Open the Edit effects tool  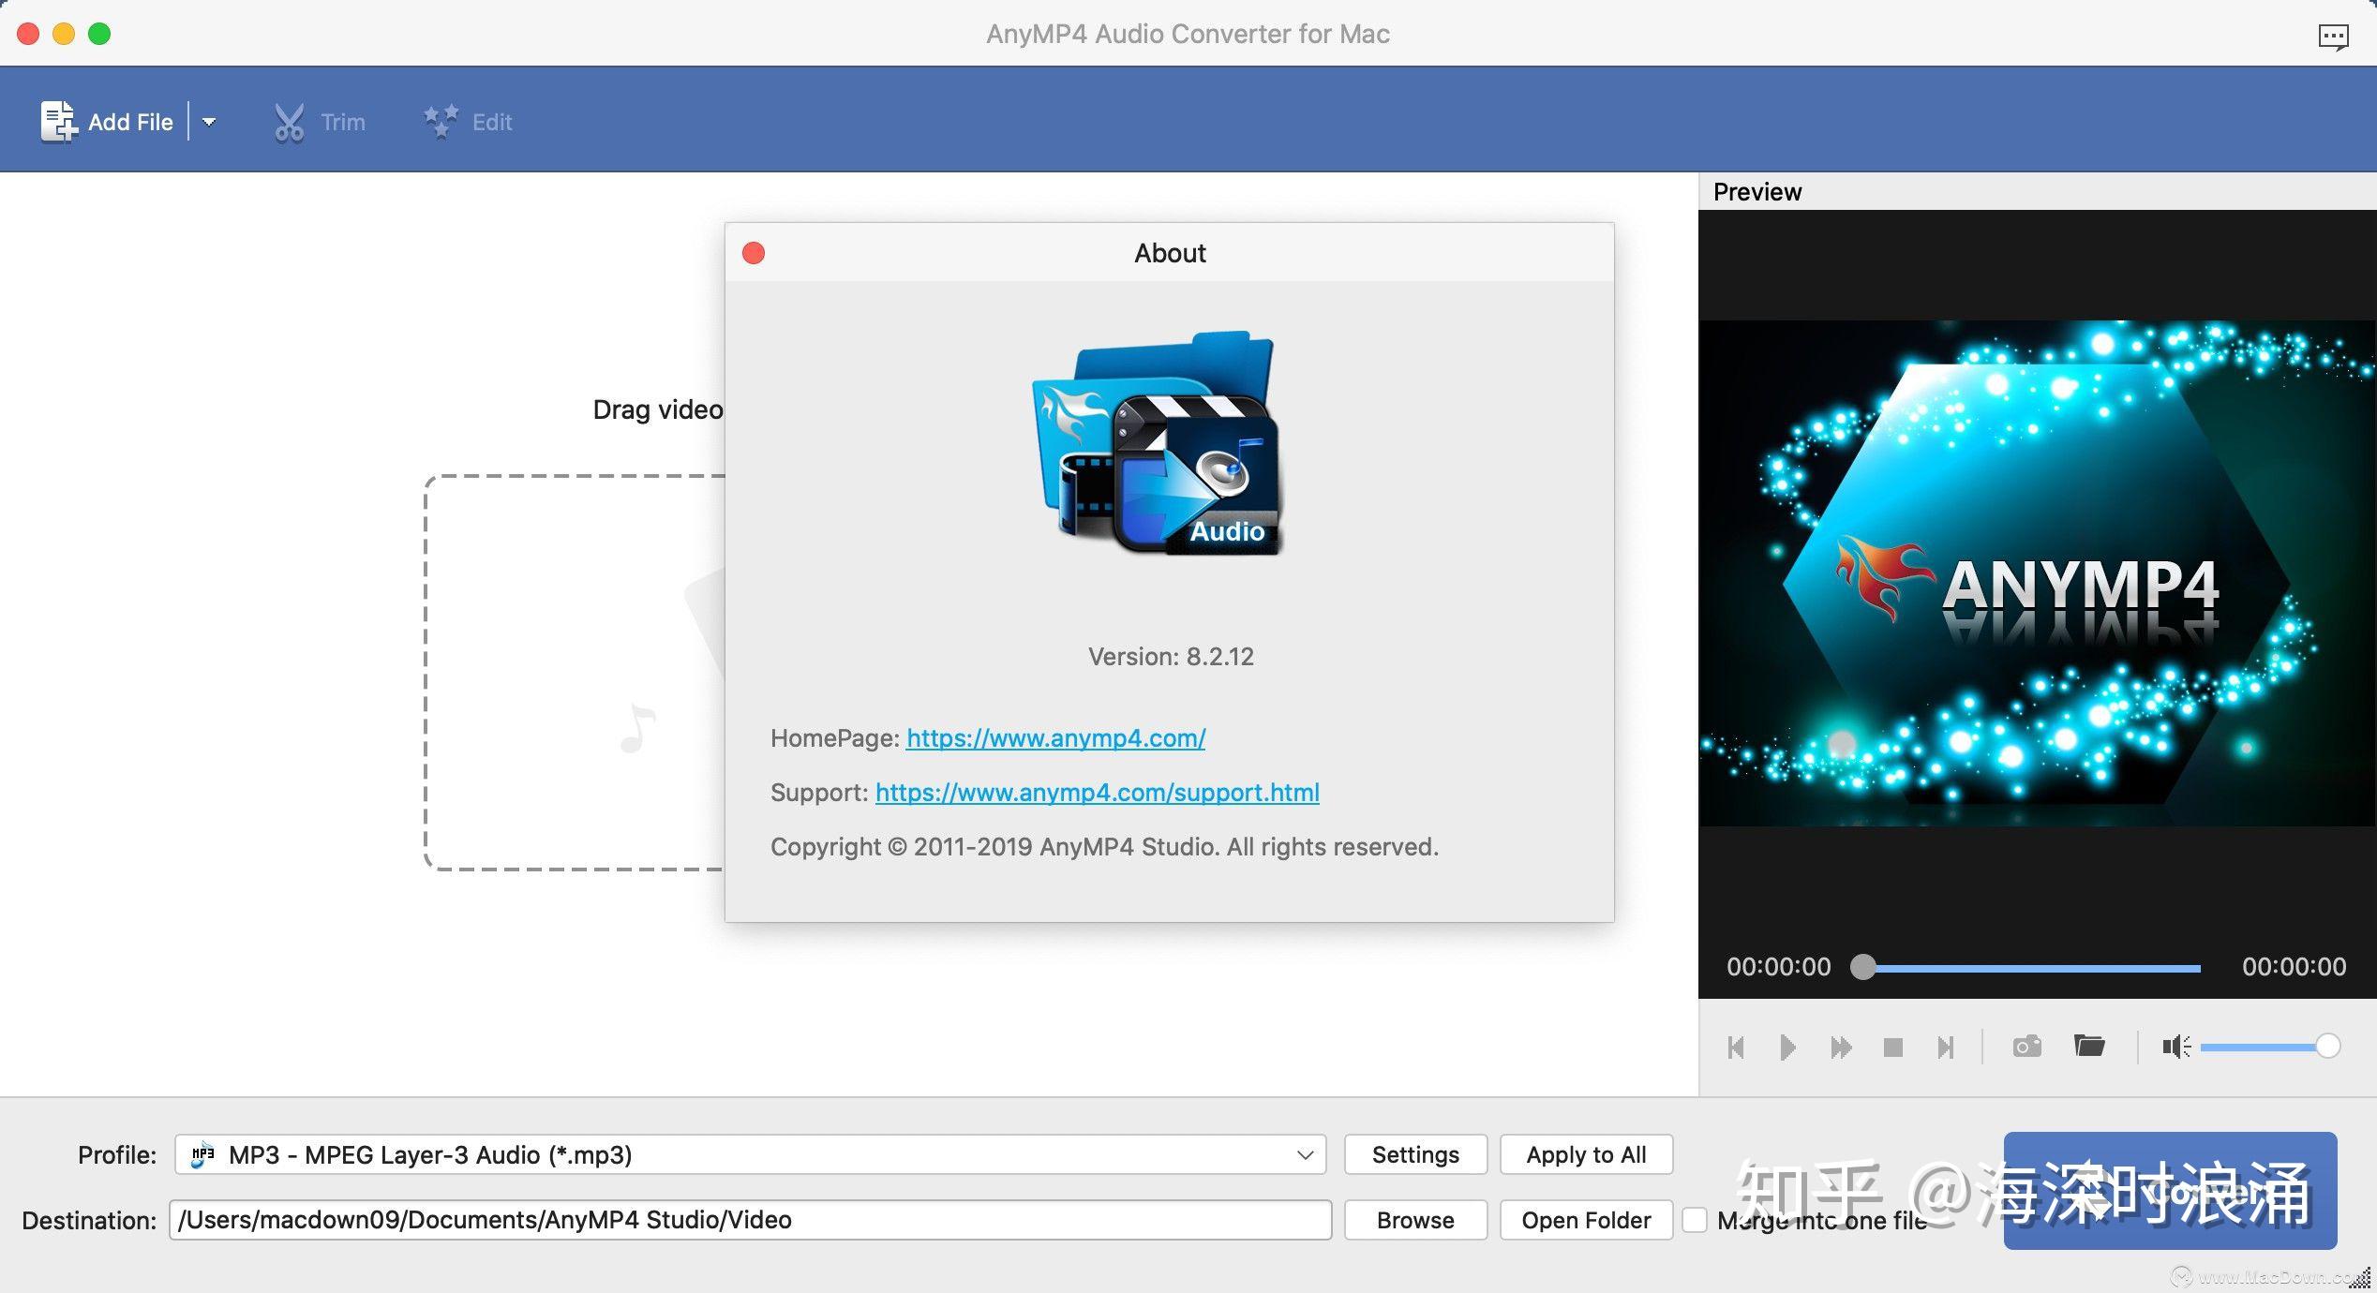(x=441, y=122)
